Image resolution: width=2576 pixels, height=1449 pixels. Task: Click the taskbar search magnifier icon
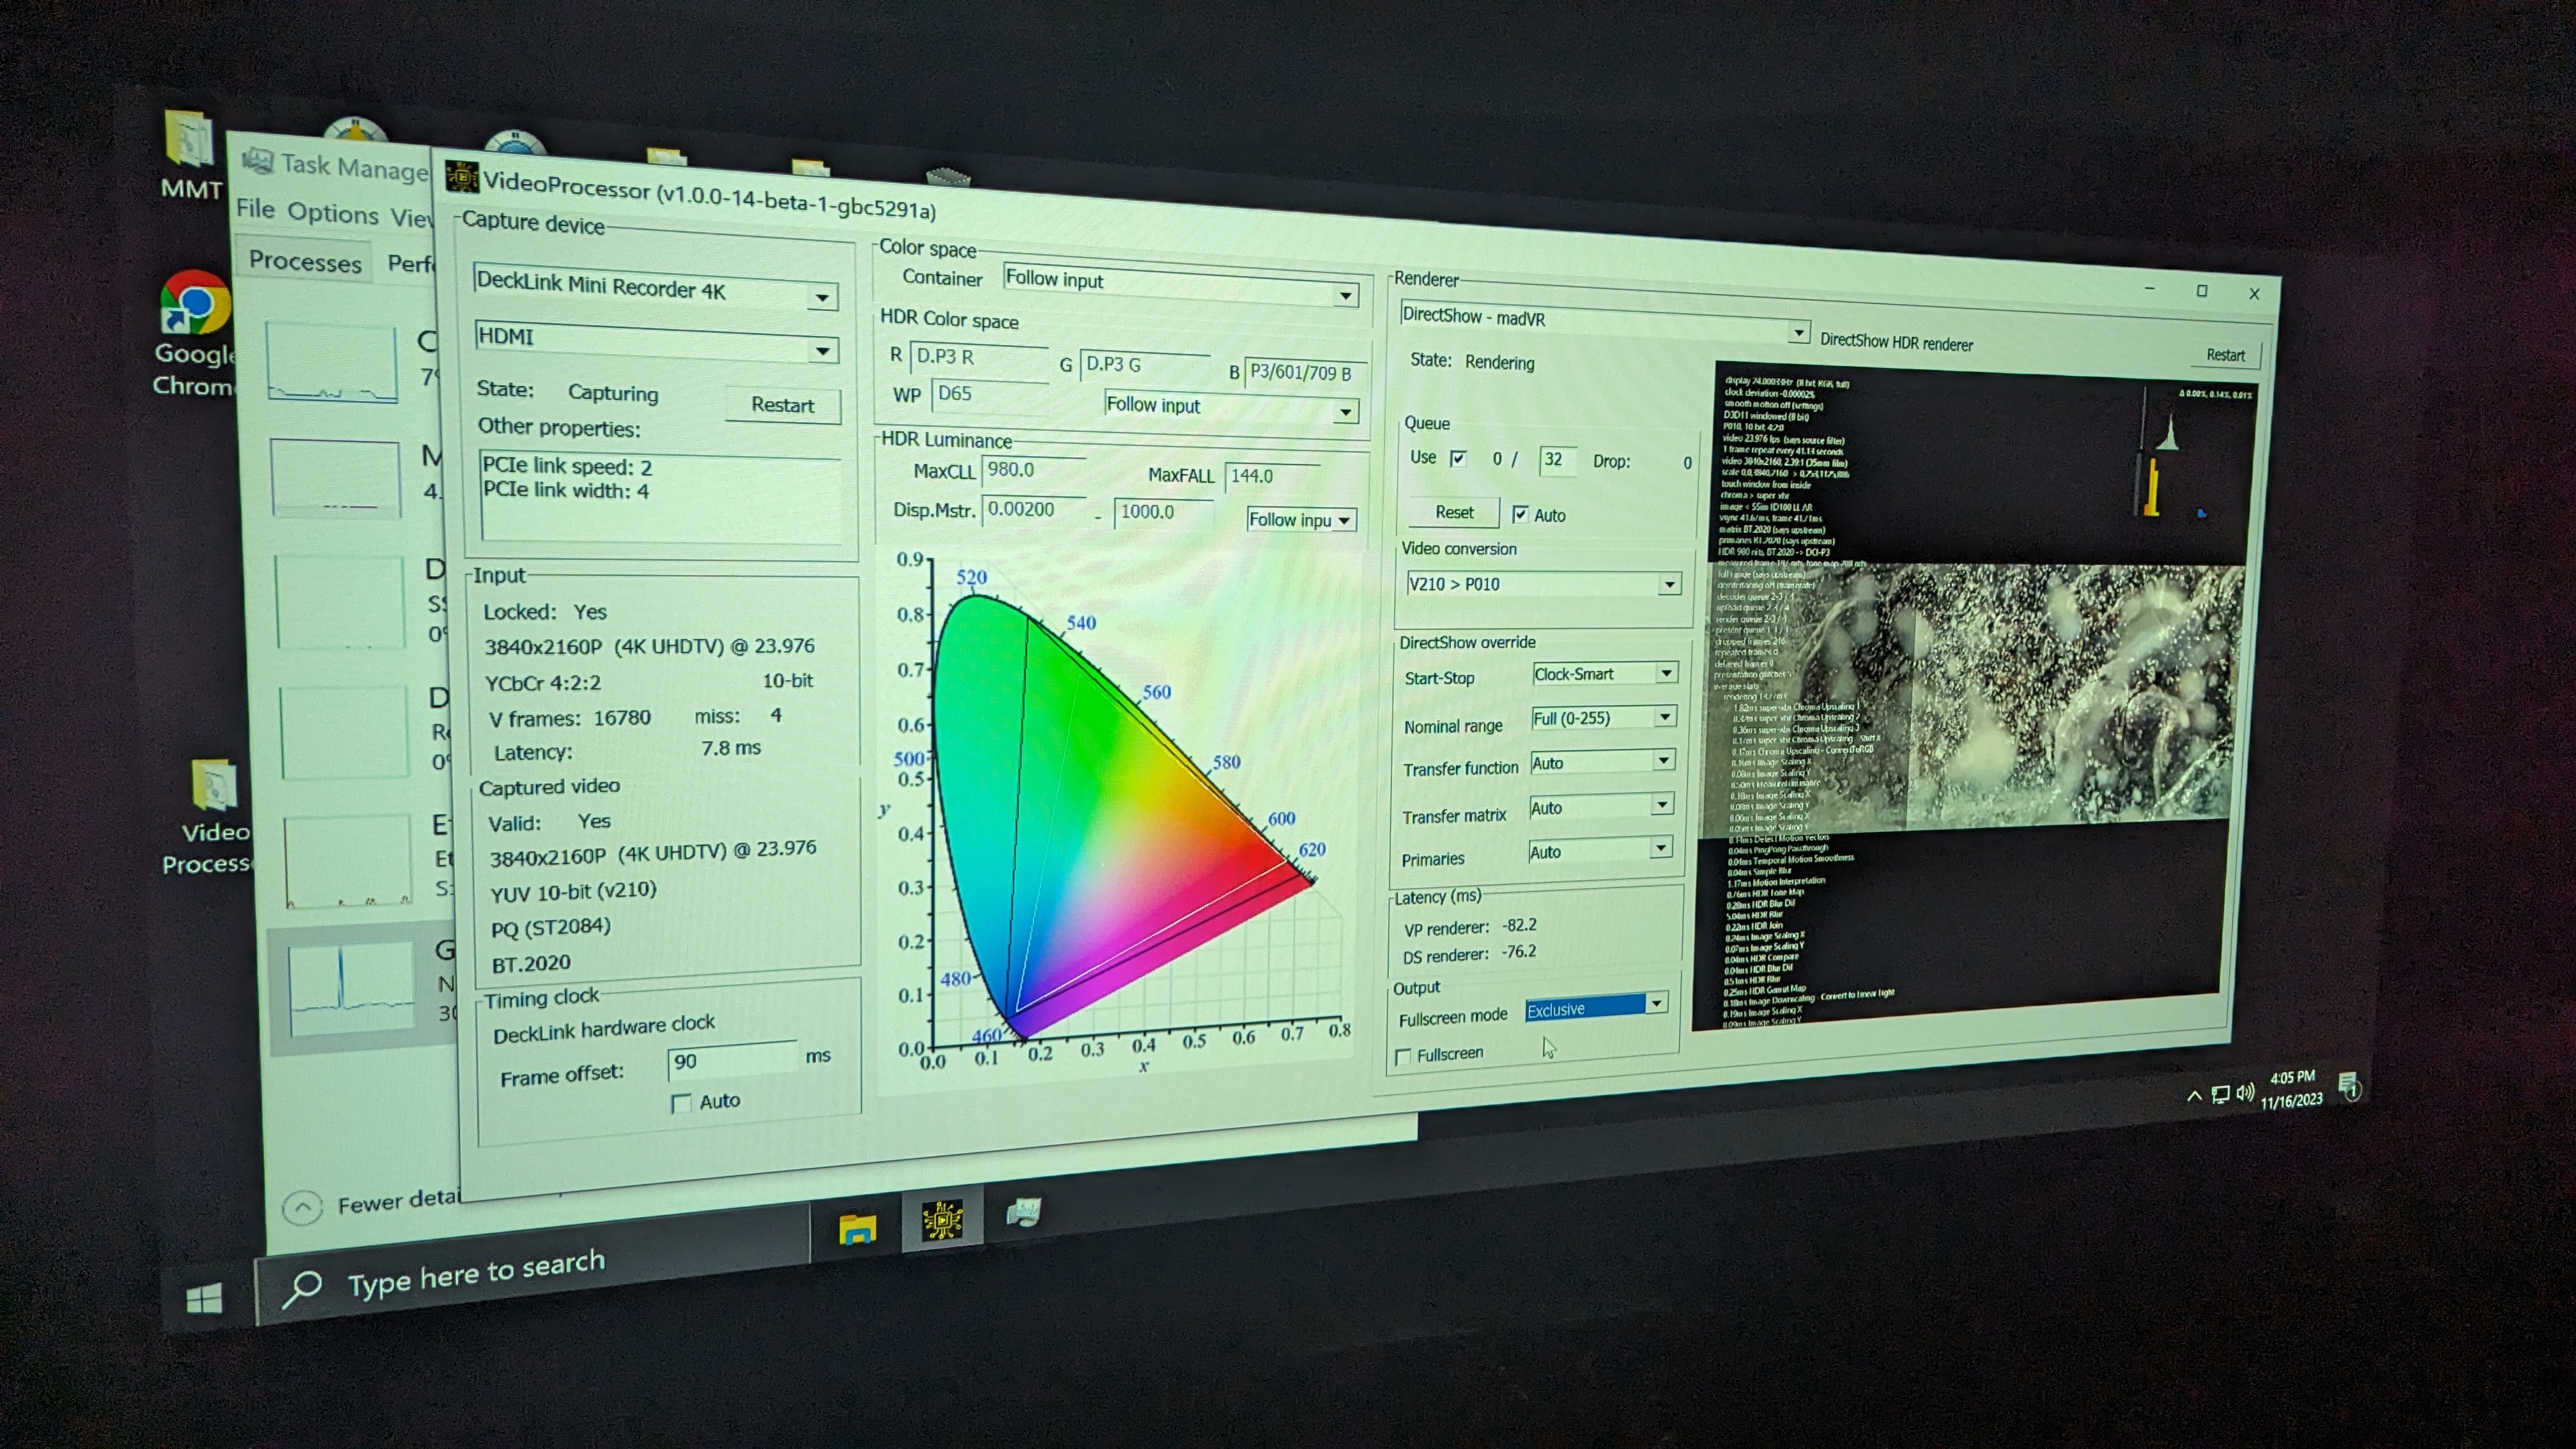click(302, 1288)
